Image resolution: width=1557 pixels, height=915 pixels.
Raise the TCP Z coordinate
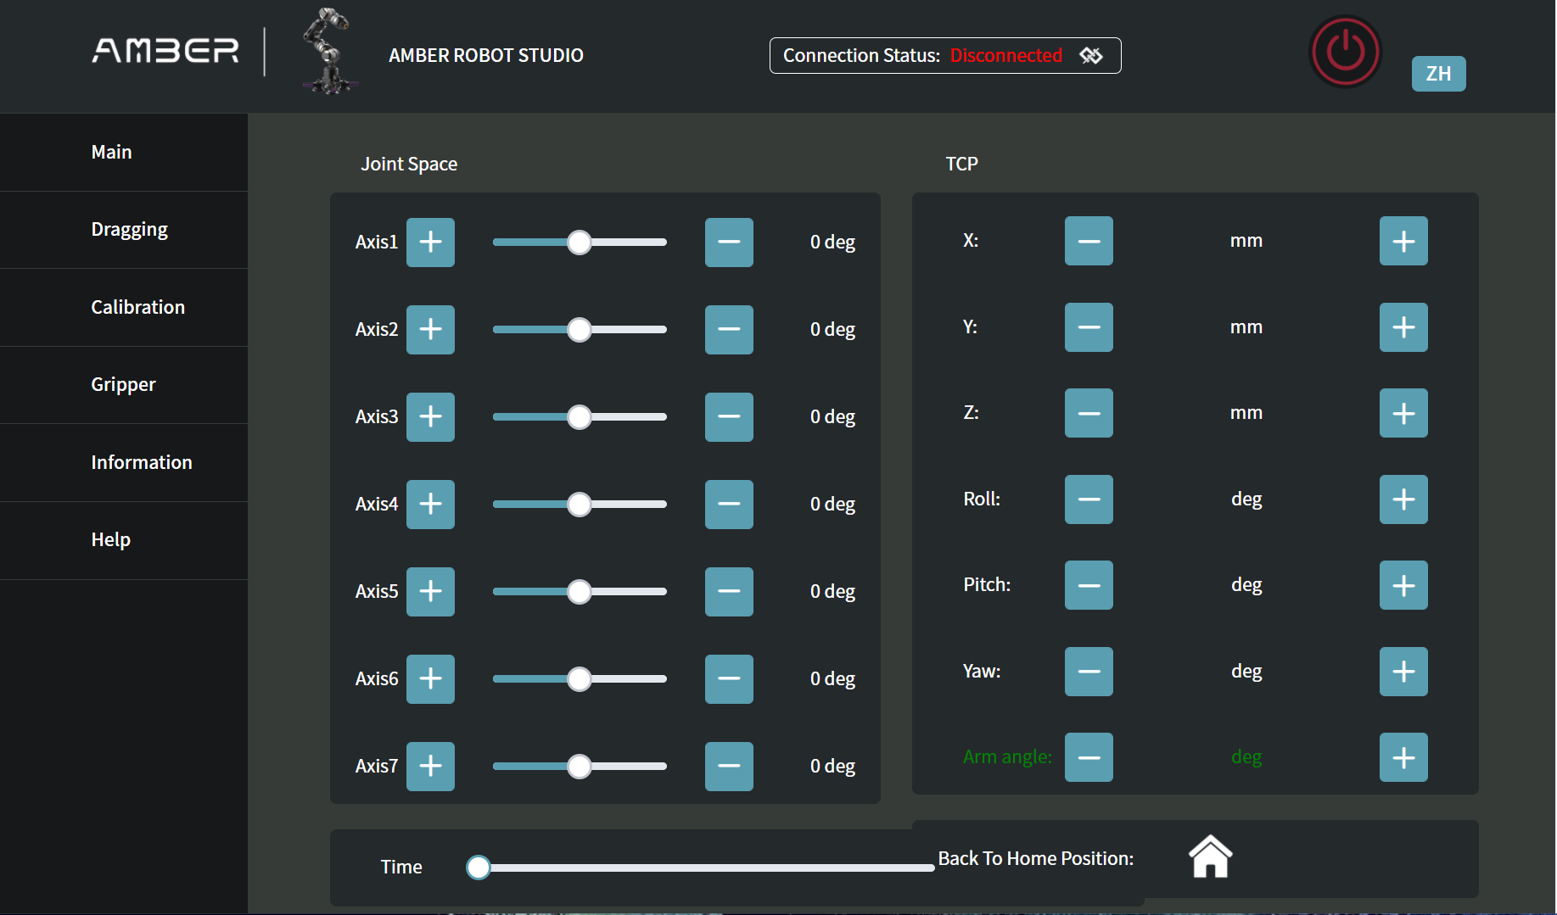pos(1403,413)
